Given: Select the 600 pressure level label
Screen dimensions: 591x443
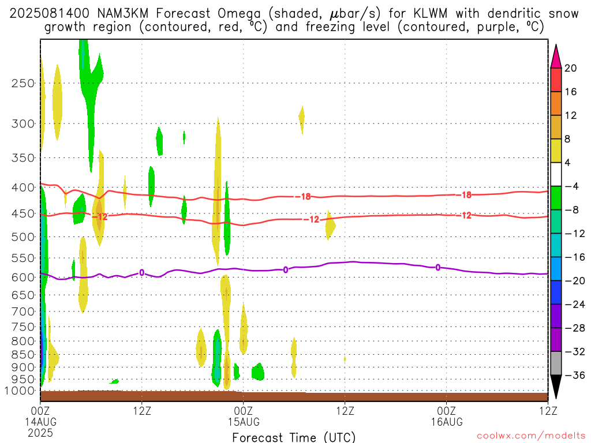Looking at the screenshot, I should (23, 277).
